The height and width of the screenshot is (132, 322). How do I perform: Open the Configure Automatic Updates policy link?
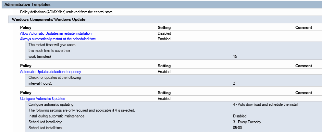tap(43, 99)
